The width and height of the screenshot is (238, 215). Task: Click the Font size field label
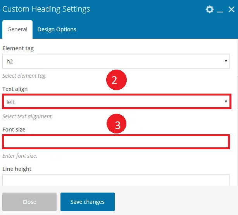pyautogui.click(x=14, y=130)
